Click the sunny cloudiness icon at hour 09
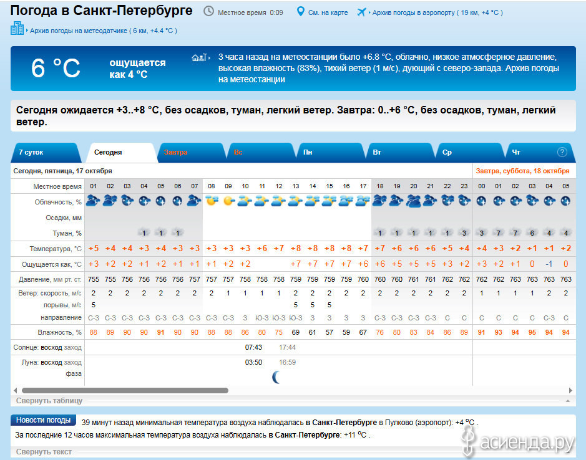Screen dimensions: 586x460 click(228, 201)
